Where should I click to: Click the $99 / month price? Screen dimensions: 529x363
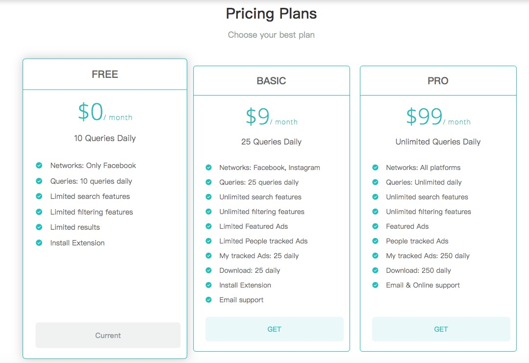(438, 118)
